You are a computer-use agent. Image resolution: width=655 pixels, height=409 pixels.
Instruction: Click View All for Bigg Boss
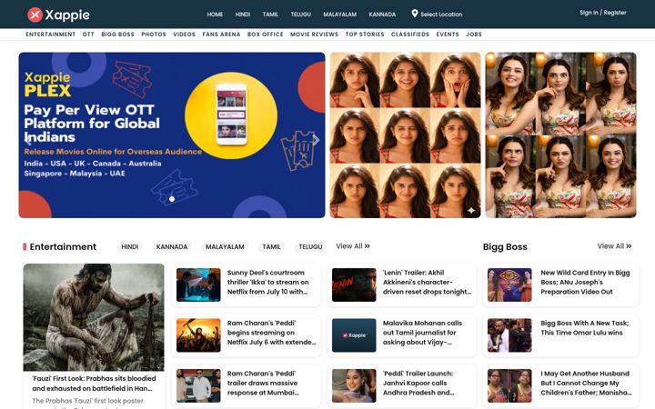pyautogui.click(x=614, y=246)
